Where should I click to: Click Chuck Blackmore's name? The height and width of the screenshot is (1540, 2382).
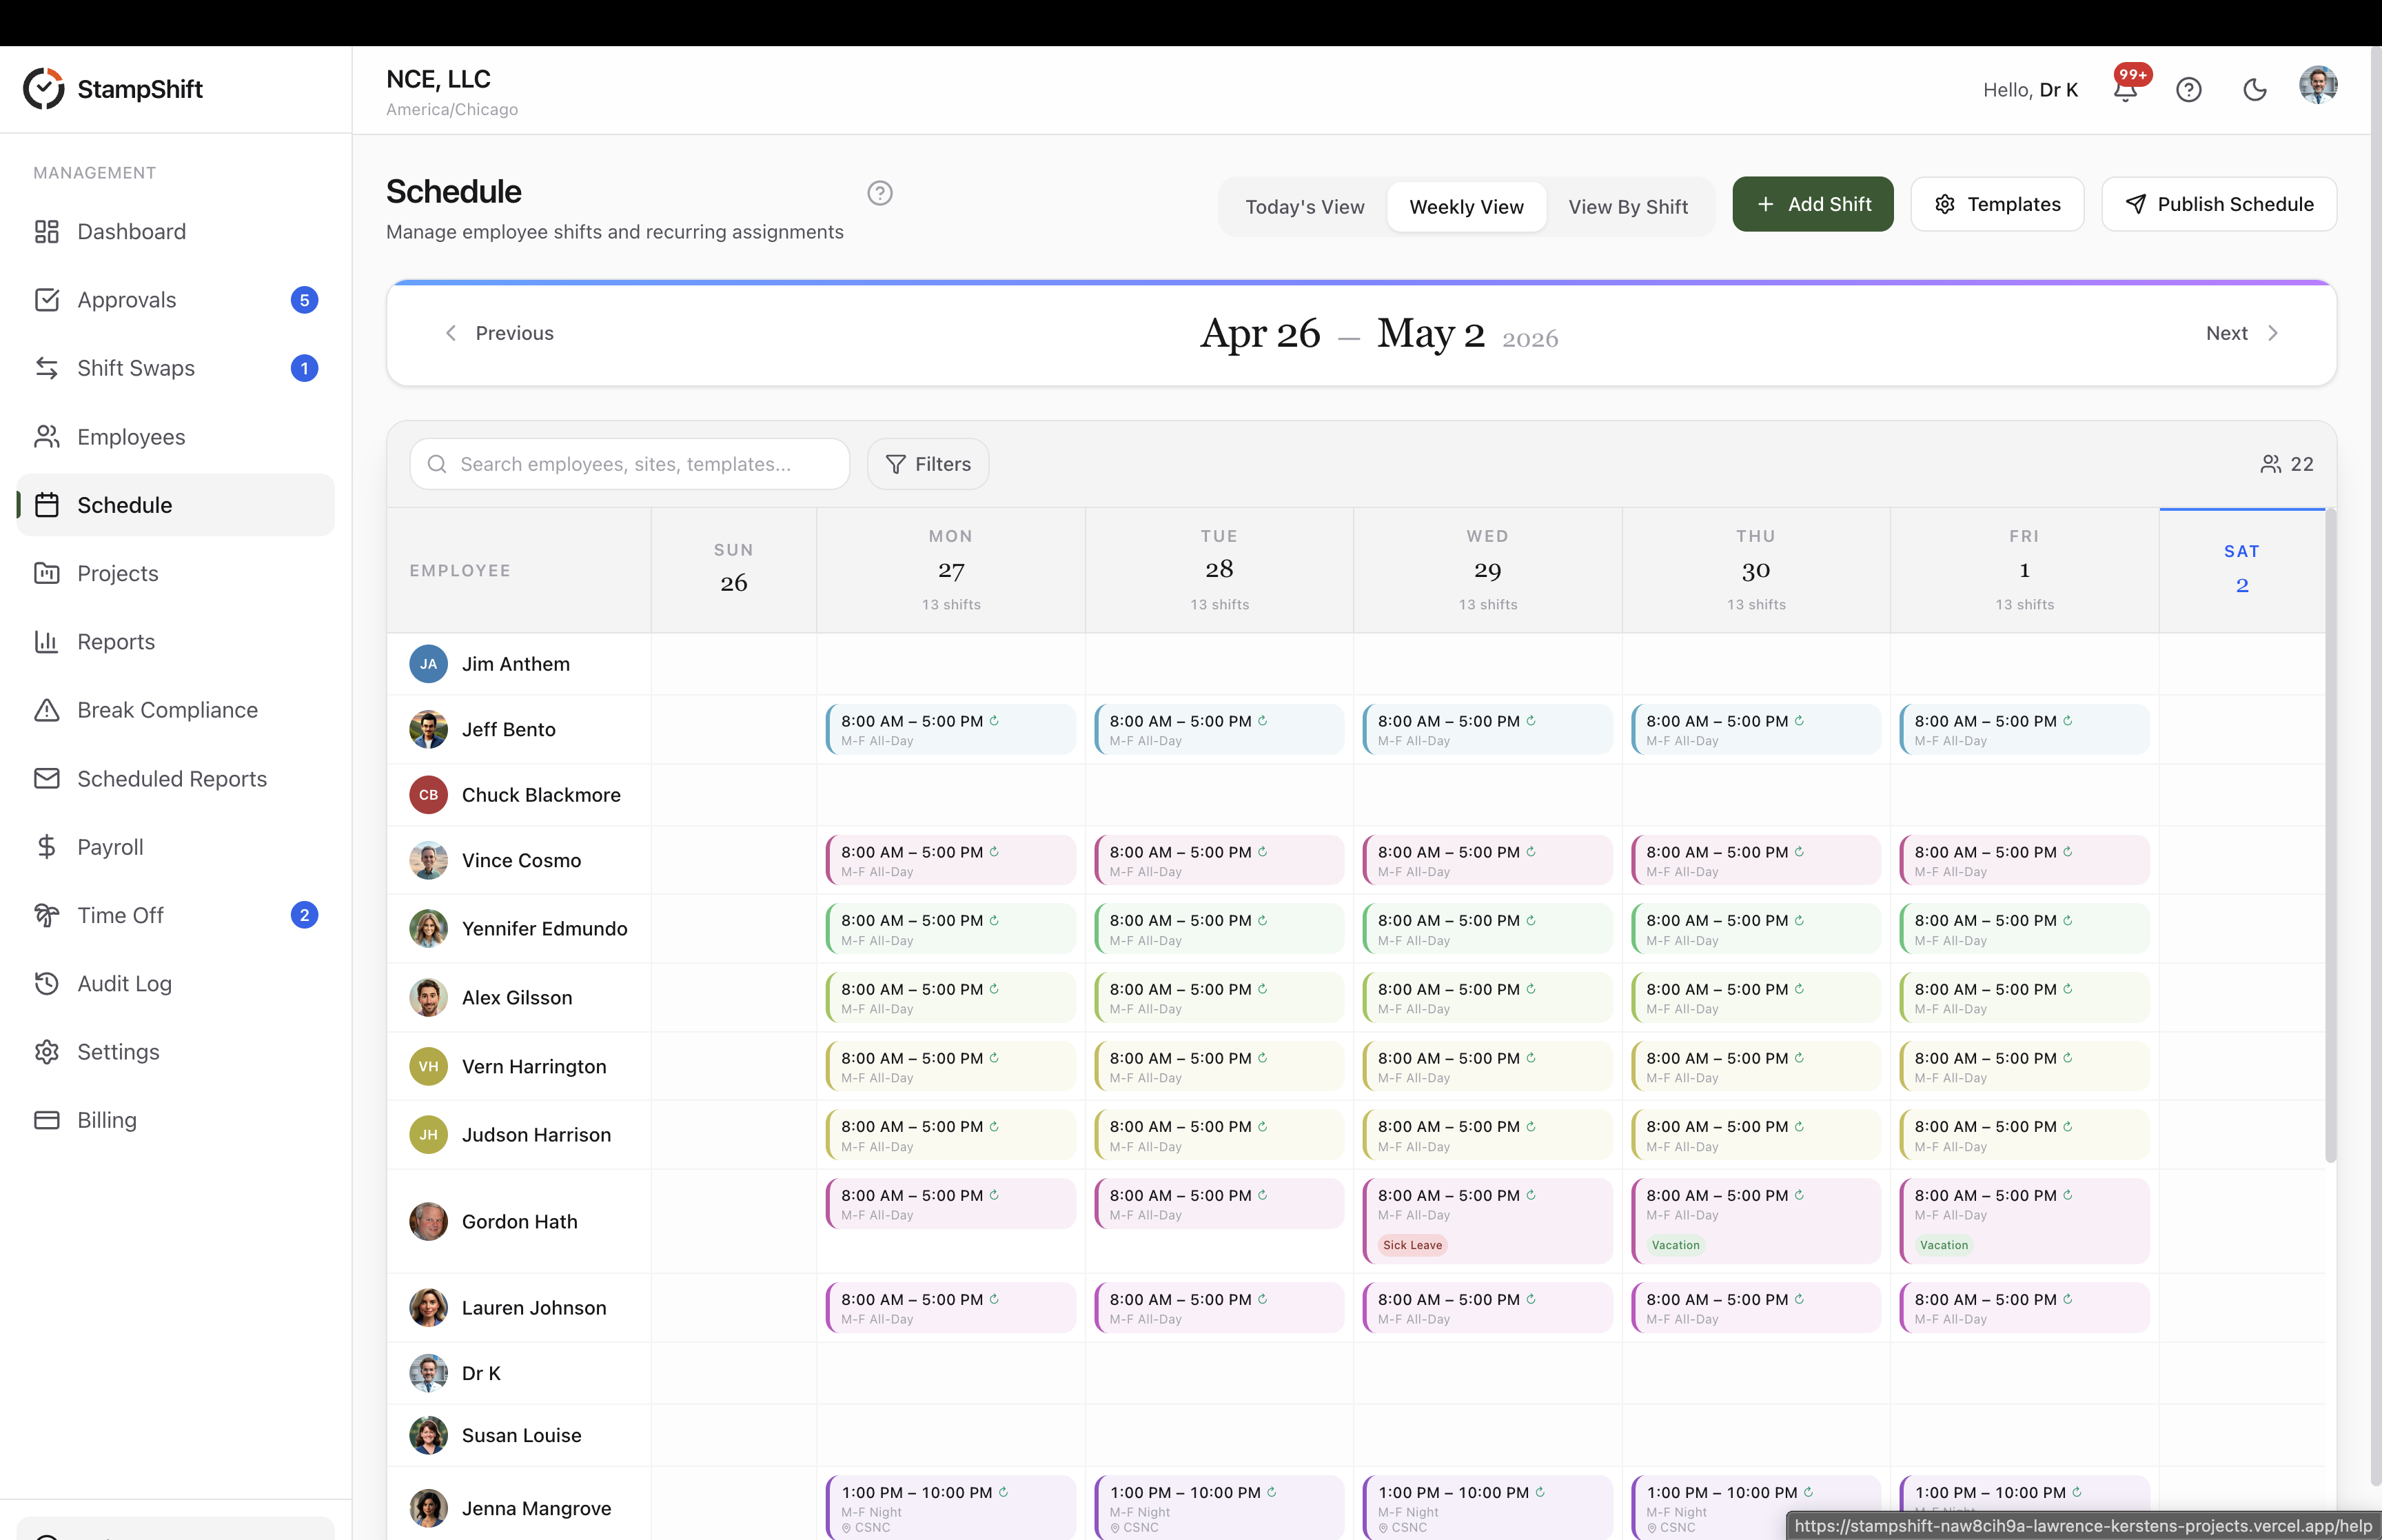tap(541, 795)
